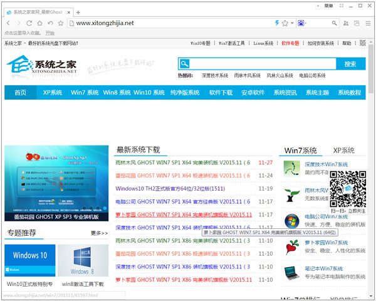This screenshot has width=376, height=301.
Task: Click the browser back arrow
Action: pyautogui.click(x=8, y=23)
